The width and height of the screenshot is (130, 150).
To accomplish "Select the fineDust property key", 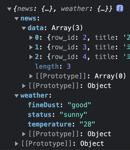I will click(44, 105).
